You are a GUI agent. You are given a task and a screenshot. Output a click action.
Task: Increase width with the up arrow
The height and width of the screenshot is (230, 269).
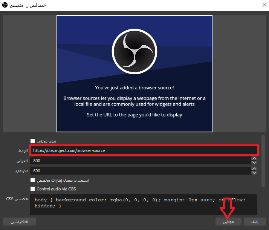point(254,159)
